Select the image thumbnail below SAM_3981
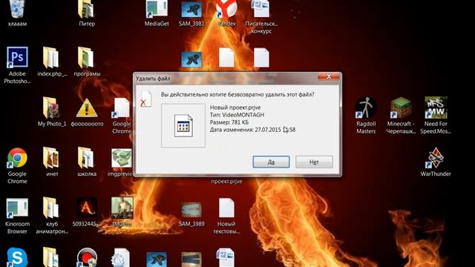Viewport: 475px width, 267px height. click(191, 59)
